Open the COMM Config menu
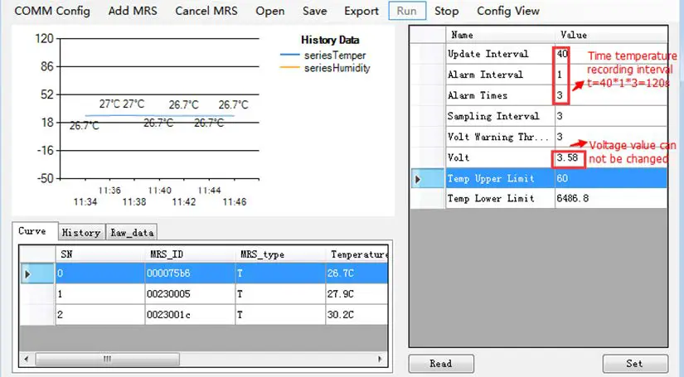Screen dimensions: 684x377 pos(52,11)
